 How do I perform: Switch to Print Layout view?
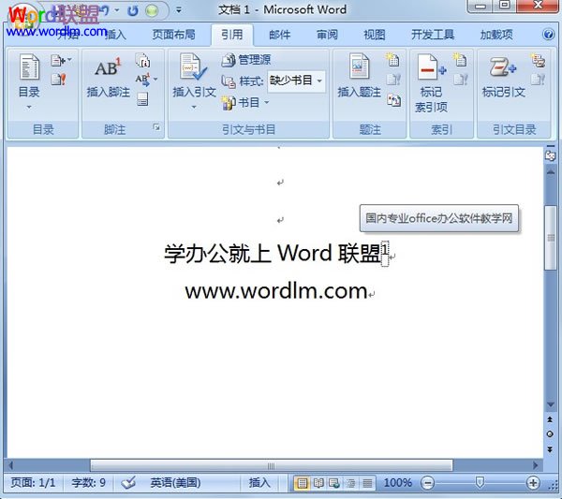(302, 483)
